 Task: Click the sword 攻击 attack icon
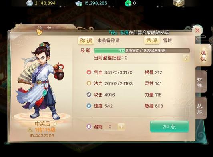click(89, 95)
